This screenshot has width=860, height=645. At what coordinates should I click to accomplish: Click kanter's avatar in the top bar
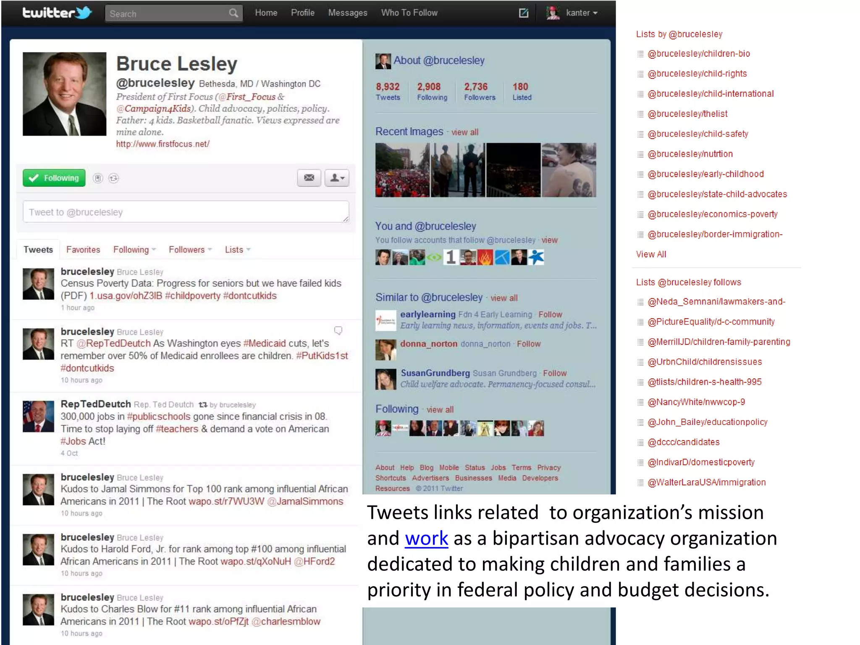pos(553,13)
